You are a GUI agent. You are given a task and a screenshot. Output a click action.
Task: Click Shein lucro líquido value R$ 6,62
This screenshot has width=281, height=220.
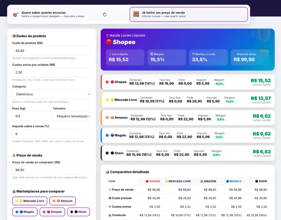point(262,152)
